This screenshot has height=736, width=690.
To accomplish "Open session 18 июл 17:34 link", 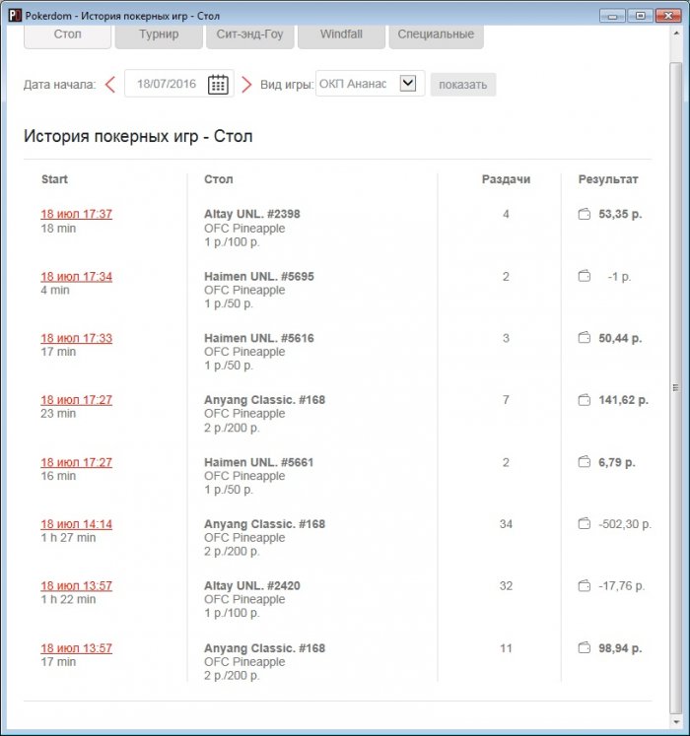I will click(77, 277).
